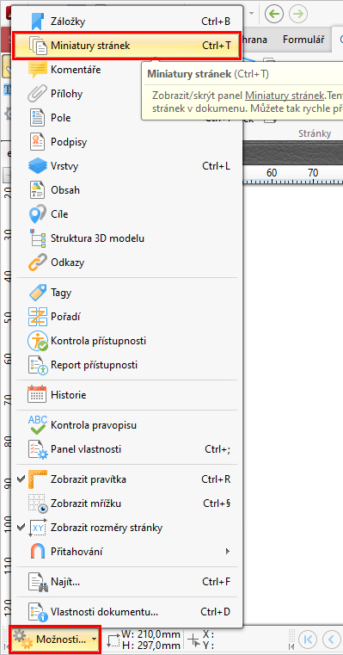Open the Přílohy paperclip attachments panel

tap(127, 94)
